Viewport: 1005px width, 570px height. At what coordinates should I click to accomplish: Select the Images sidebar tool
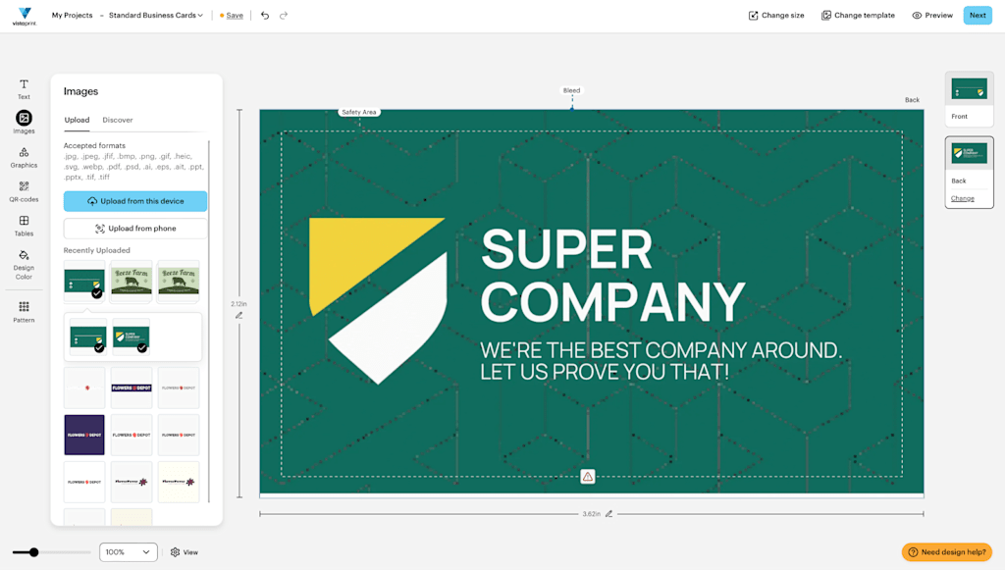24,122
